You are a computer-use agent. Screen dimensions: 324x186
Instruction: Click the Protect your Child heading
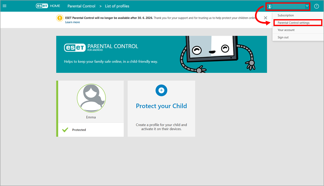tap(161, 106)
